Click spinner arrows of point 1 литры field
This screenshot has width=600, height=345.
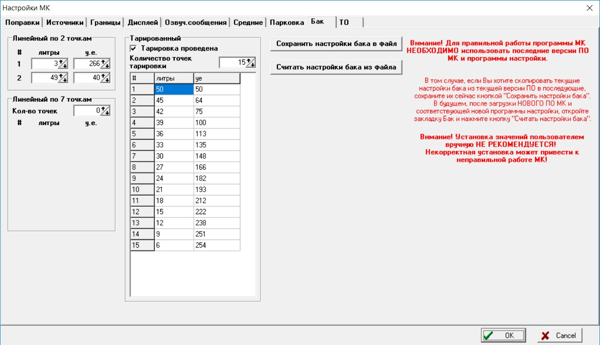click(x=63, y=64)
